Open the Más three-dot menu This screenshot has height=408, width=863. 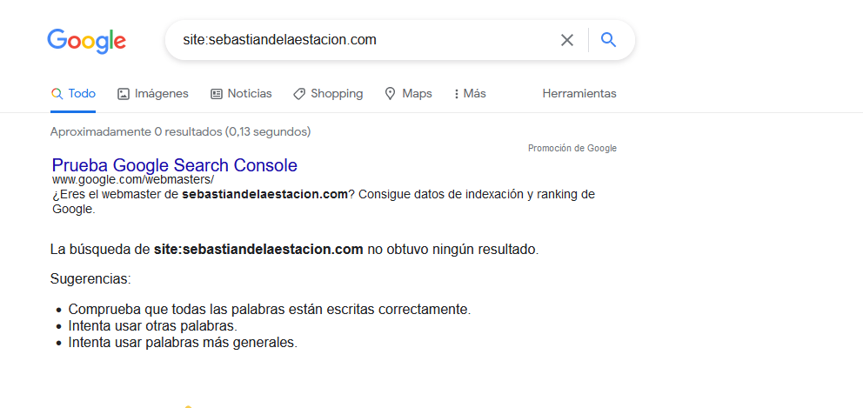(470, 94)
